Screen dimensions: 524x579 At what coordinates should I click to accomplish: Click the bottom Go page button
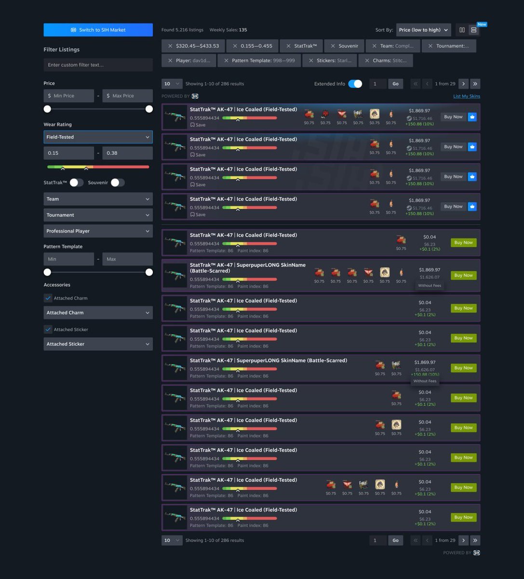(x=395, y=540)
